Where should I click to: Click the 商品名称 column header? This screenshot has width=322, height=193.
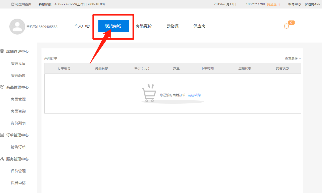pos(102,68)
